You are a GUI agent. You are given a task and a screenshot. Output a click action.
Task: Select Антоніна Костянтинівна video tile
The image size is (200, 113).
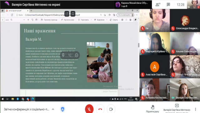click(155, 90)
